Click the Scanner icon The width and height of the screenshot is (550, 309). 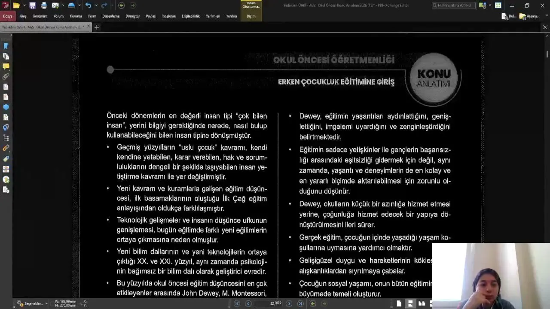[71, 5]
